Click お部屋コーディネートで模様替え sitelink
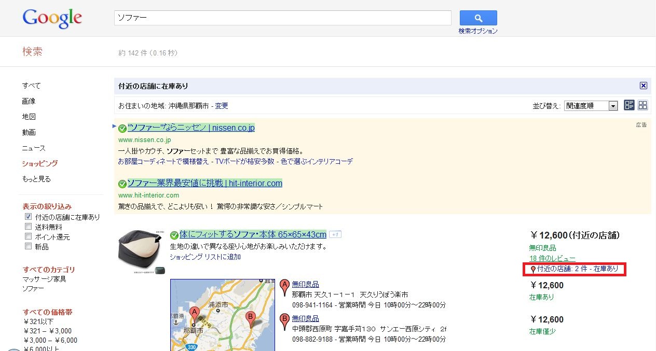 pos(162,161)
